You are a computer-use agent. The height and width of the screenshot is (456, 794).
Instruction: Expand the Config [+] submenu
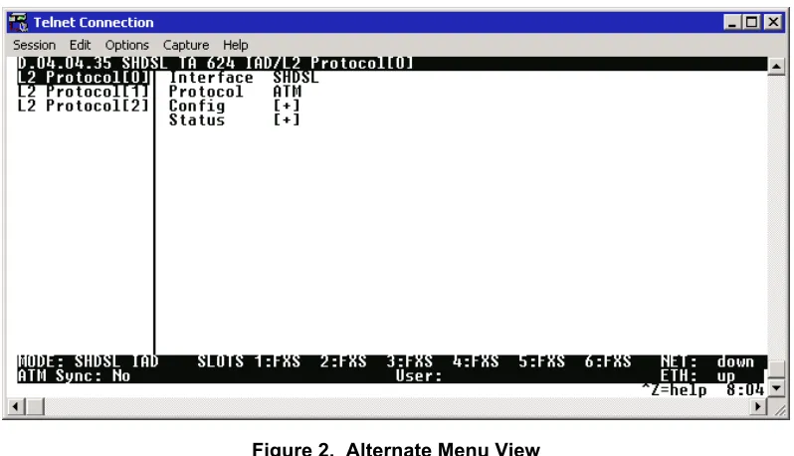tap(287, 106)
